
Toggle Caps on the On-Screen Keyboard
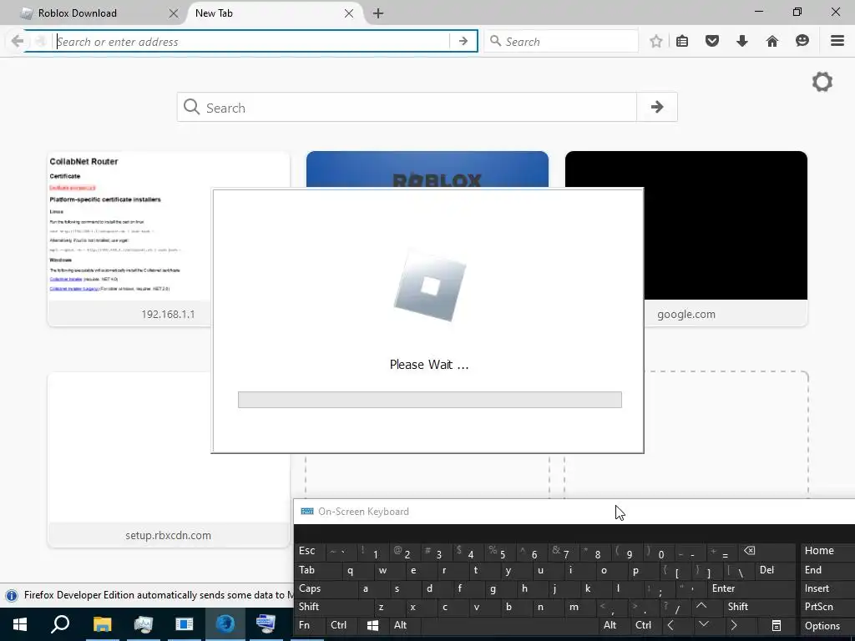point(326,588)
